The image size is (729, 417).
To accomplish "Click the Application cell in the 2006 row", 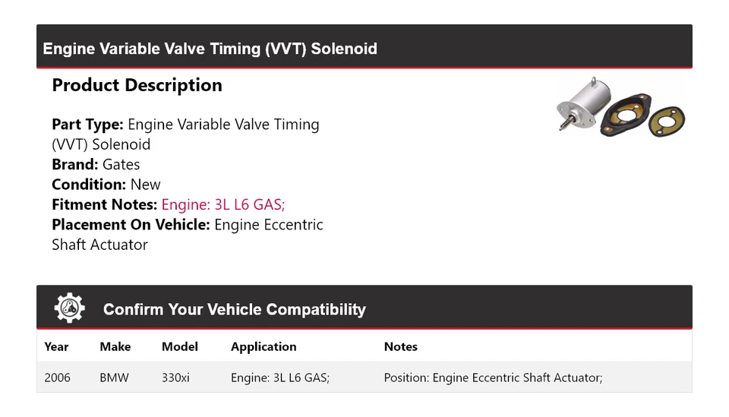I will click(279, 378).
